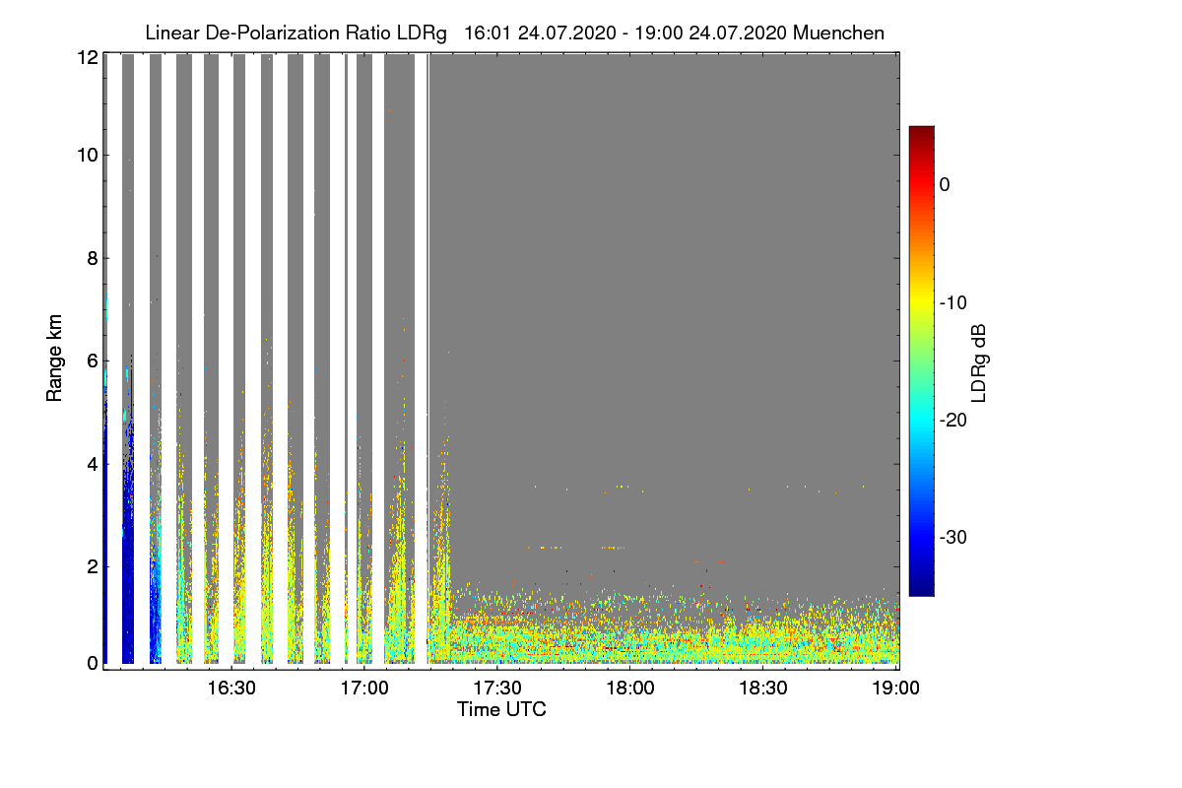Image resolution: width=1182 pixels, height=788 pixels.
Task: Click the '0' colorbar tick value
Action: (x=945, y=184)
